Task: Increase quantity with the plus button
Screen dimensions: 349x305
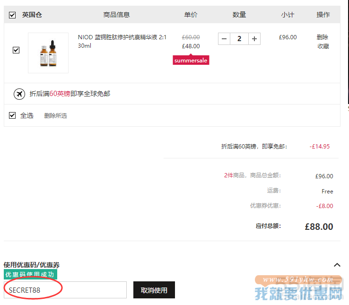Action: point(254,39)
